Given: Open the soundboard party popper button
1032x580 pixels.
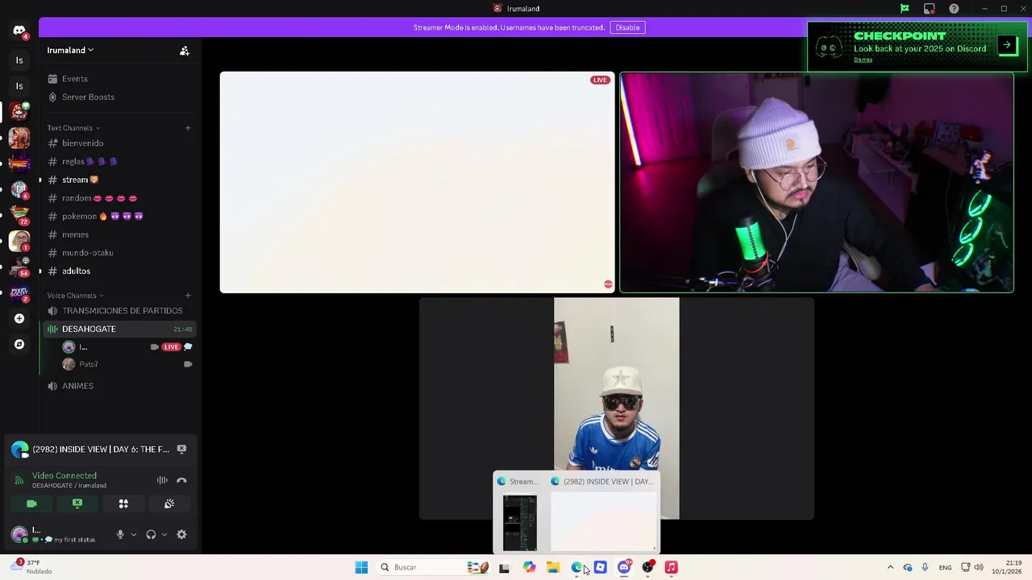Looking at the screenshot, I should coord(169,503).
